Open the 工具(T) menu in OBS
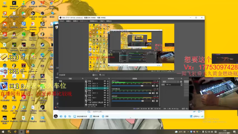The width and height of the screenshot is (238, 134). tap(102, 21)
